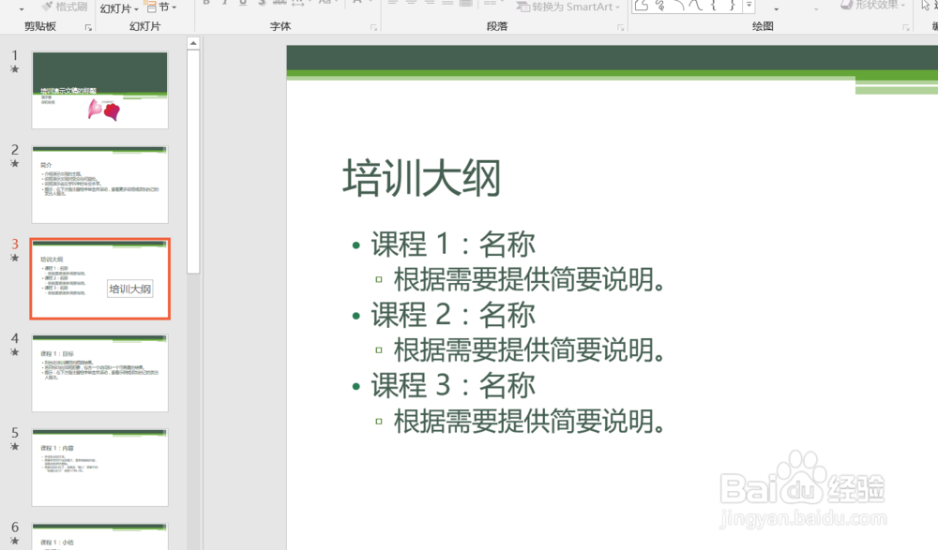
Task: Select the scribble shape in shapes gallery
Action: (x=659, y=6)
